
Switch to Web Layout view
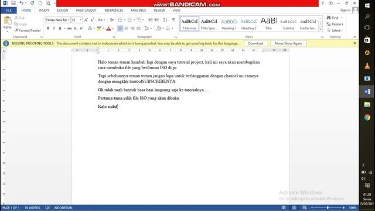tap(305, 207)
